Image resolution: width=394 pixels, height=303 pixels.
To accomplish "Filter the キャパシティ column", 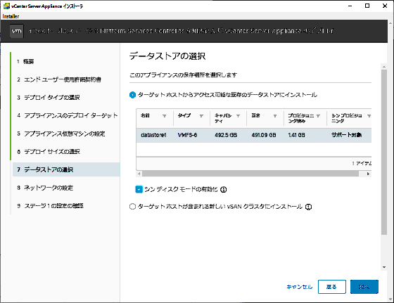I will coord(238,116).
